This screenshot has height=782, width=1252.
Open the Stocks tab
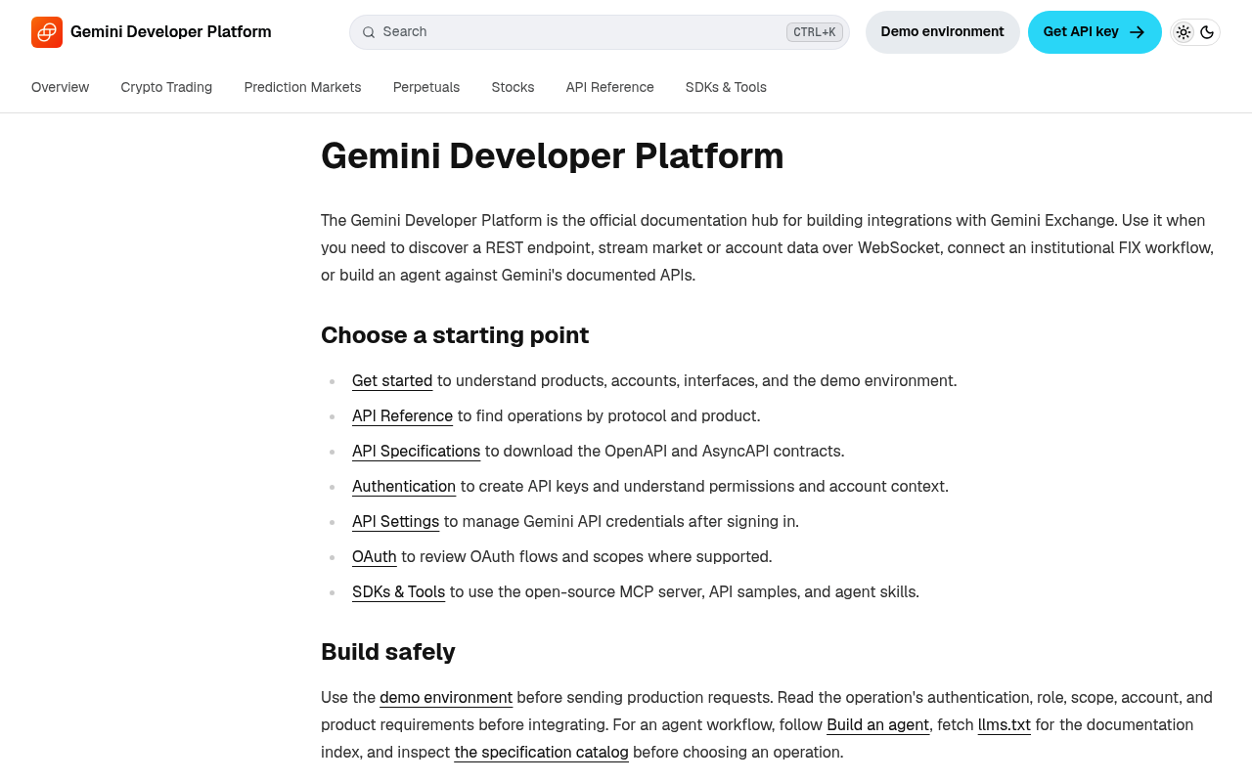[x=513, y=87]
